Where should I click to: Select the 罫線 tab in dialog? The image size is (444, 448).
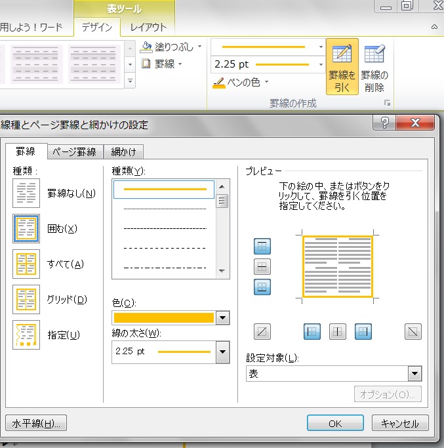point(26,151)
